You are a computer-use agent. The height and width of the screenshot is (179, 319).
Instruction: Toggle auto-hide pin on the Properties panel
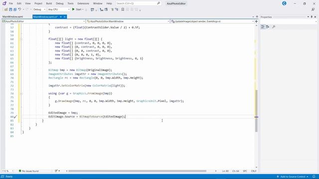pyautogui.click(x=312, y=17)
